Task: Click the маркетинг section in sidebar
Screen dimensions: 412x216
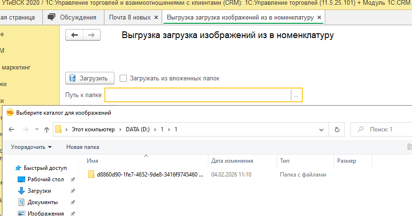Action: (x=16, y=68)
